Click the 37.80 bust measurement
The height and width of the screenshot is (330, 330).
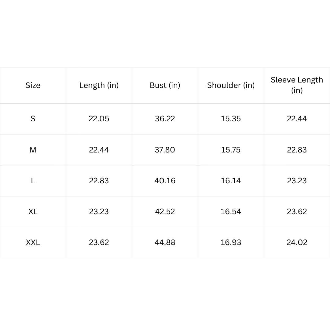[x=165, y=150]
